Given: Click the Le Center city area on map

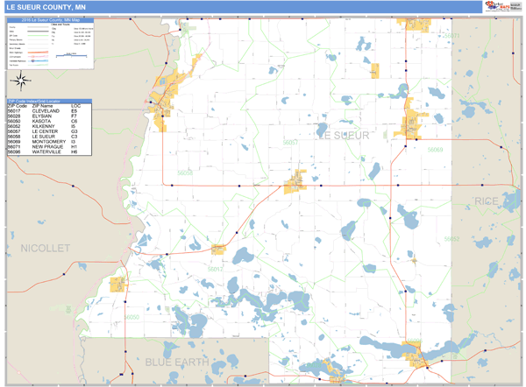Looking at the screenshot, I should tap(295, 184).
